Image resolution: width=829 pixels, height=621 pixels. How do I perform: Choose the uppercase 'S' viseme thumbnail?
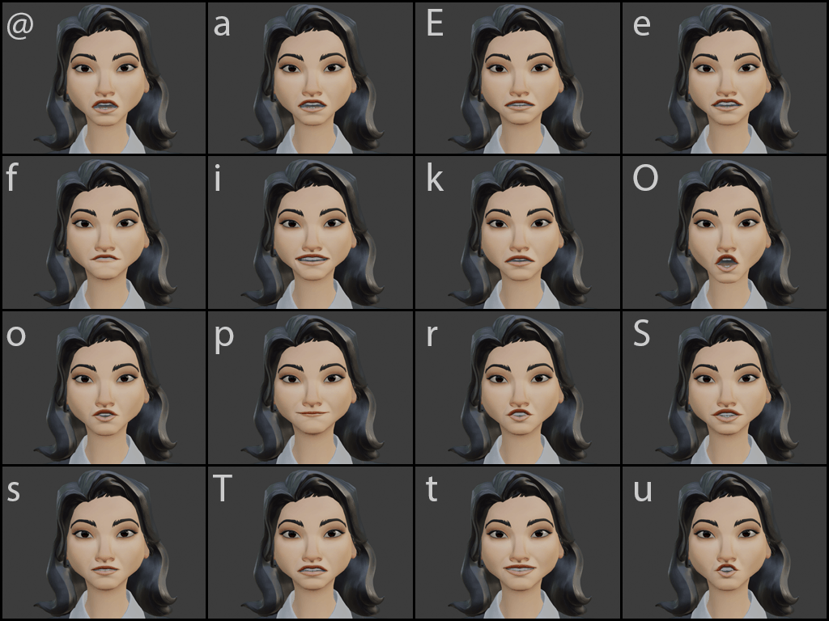(725, 387)
